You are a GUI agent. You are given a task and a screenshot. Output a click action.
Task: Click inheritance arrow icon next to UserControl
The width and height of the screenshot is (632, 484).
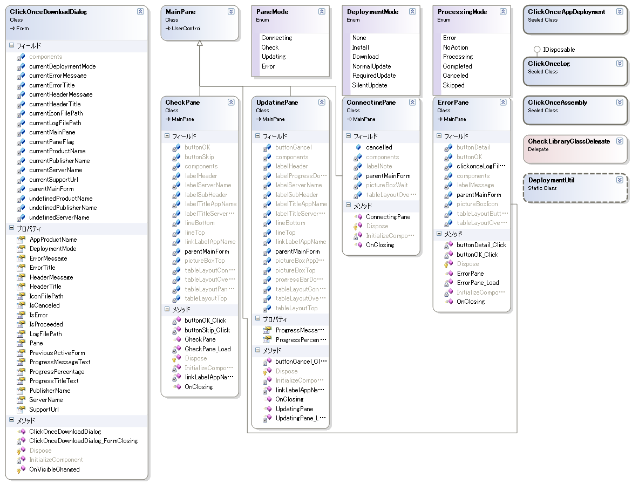click(x=168, y=29)
